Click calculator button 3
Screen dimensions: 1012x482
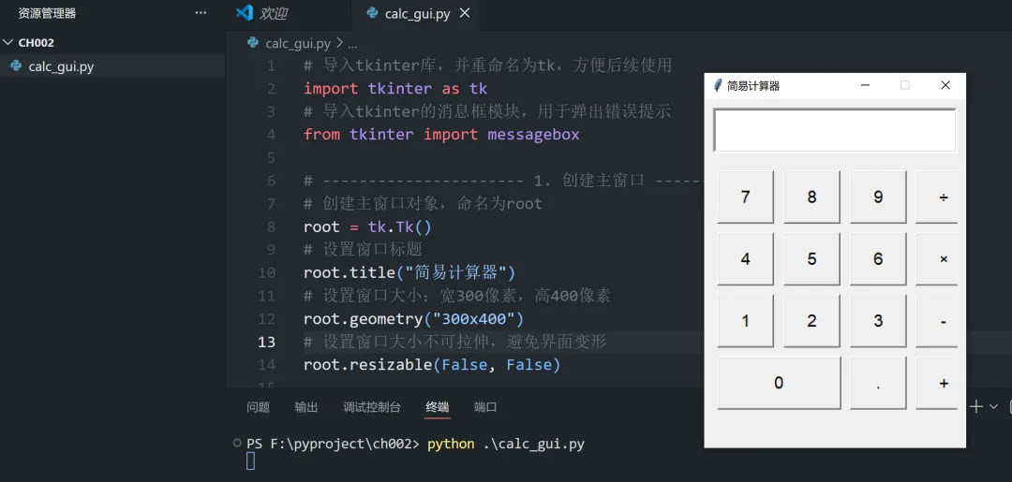(878, 321)
